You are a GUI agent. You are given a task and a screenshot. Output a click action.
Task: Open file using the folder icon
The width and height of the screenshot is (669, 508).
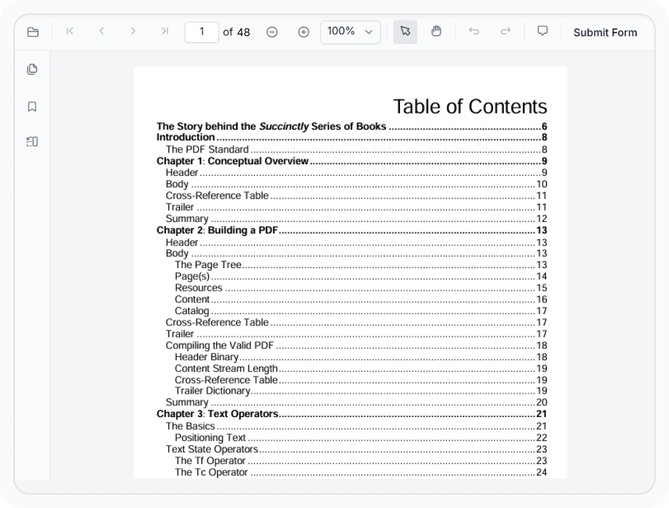pos(33,32)
